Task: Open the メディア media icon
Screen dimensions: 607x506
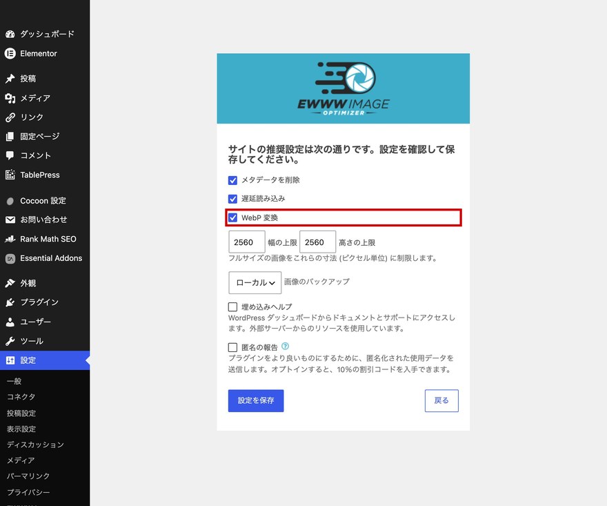Action: (x=10, y=98)
